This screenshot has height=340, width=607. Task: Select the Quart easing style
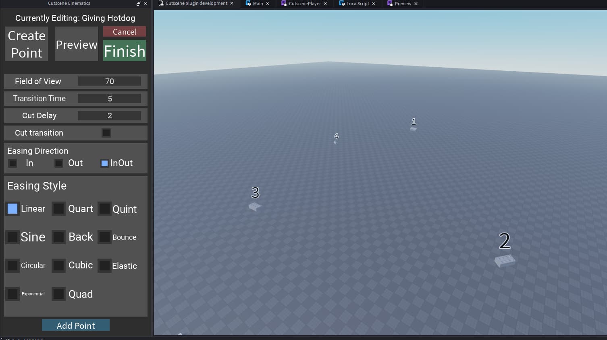tap(58, 208)
